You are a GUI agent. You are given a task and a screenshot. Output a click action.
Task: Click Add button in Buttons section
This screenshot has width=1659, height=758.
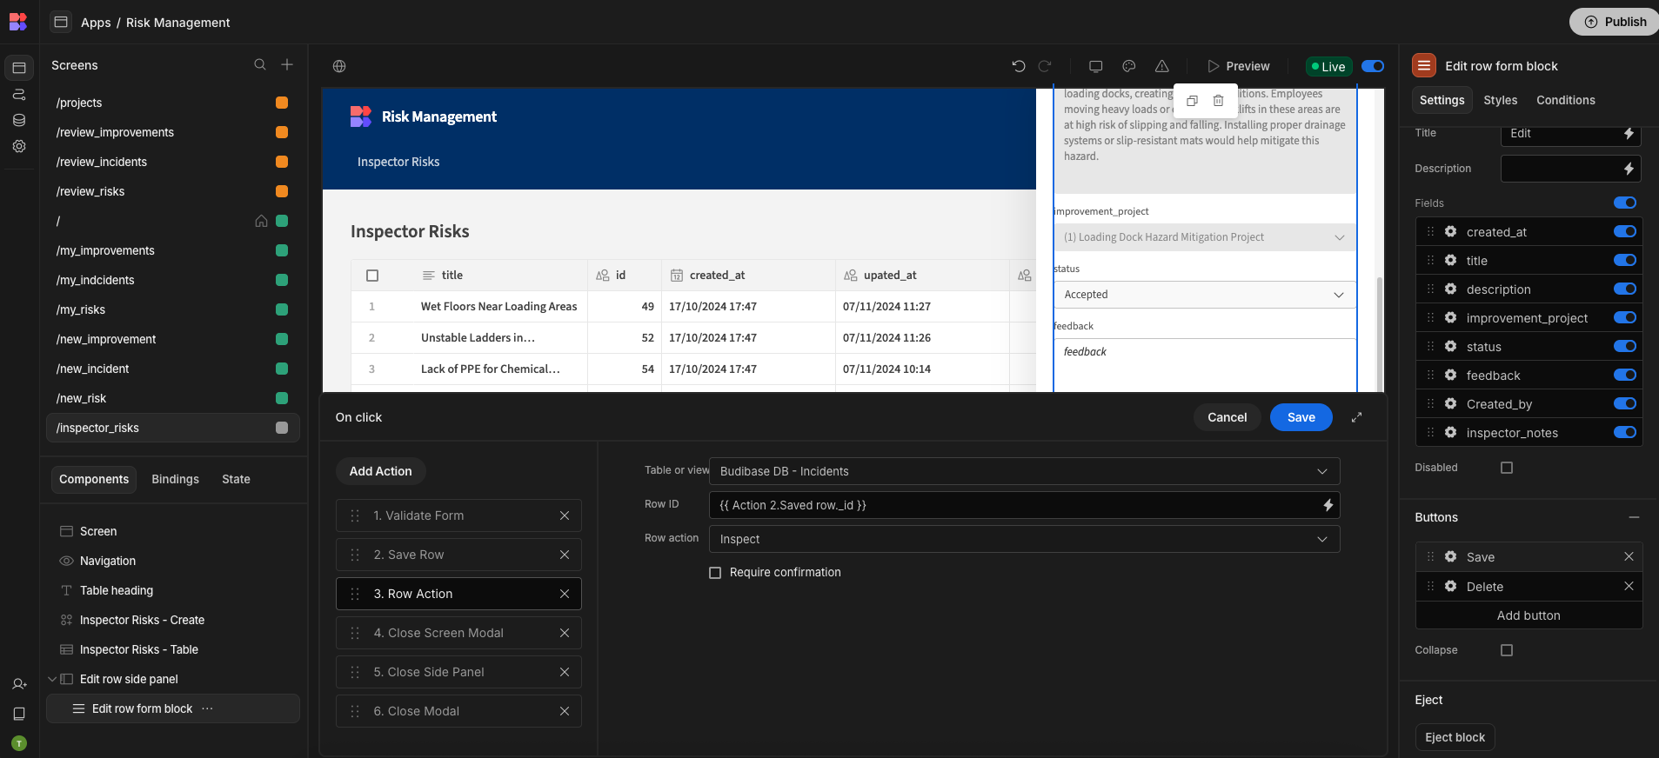click(1529, 615)
